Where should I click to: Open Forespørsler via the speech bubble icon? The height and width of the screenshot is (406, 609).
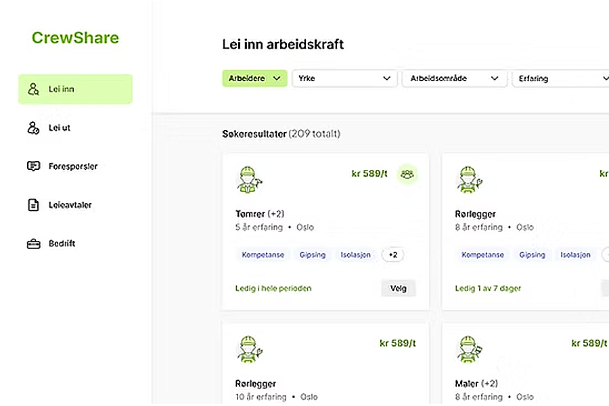(34, 166)
